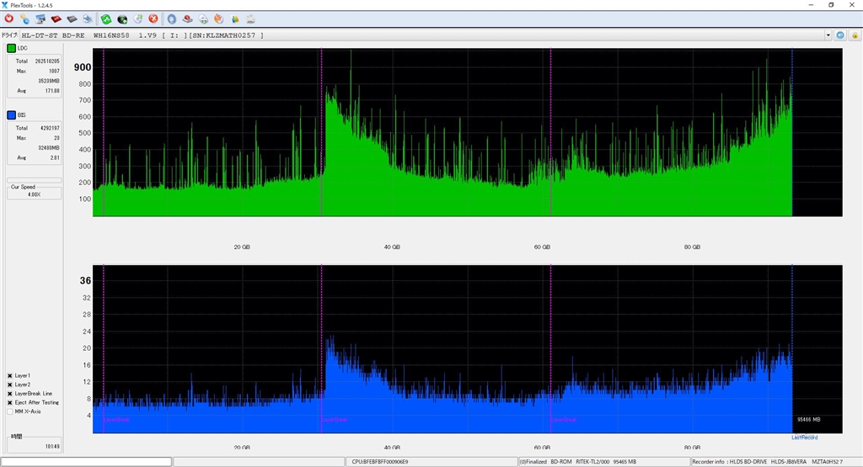Screen dimensions: 863x467
Task: Click the Cur Speed 4.00X field
Action: [x=34, y=194]
